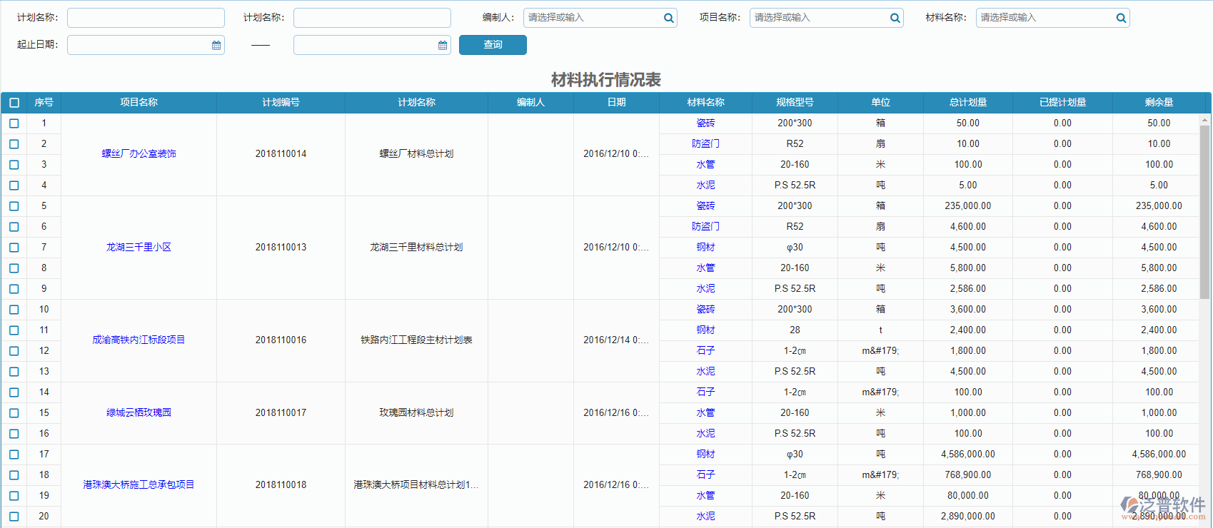Open the 螺丝厂办公室装饰 project link
Viewport: 1213px width, 528px height.
coord(139,153)
